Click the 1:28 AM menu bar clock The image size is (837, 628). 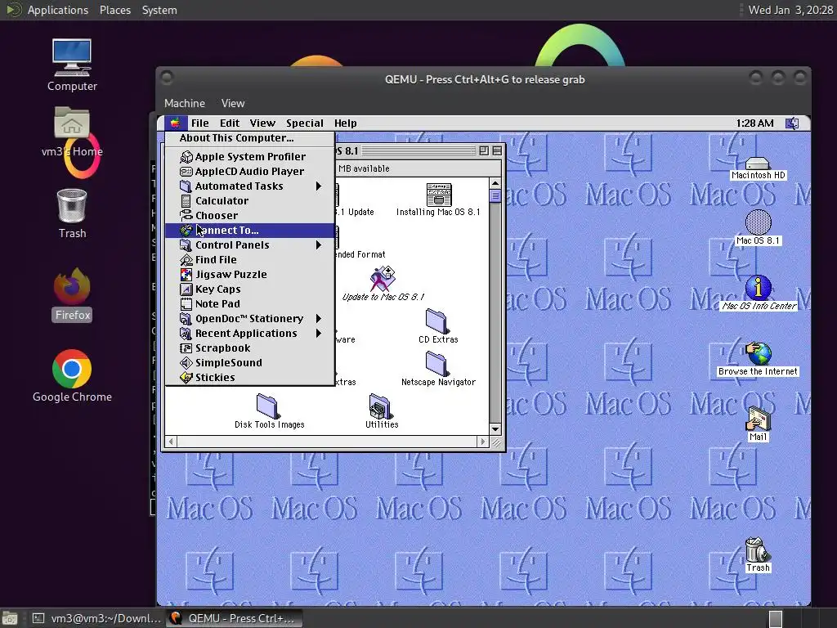(x=754, y=123)
